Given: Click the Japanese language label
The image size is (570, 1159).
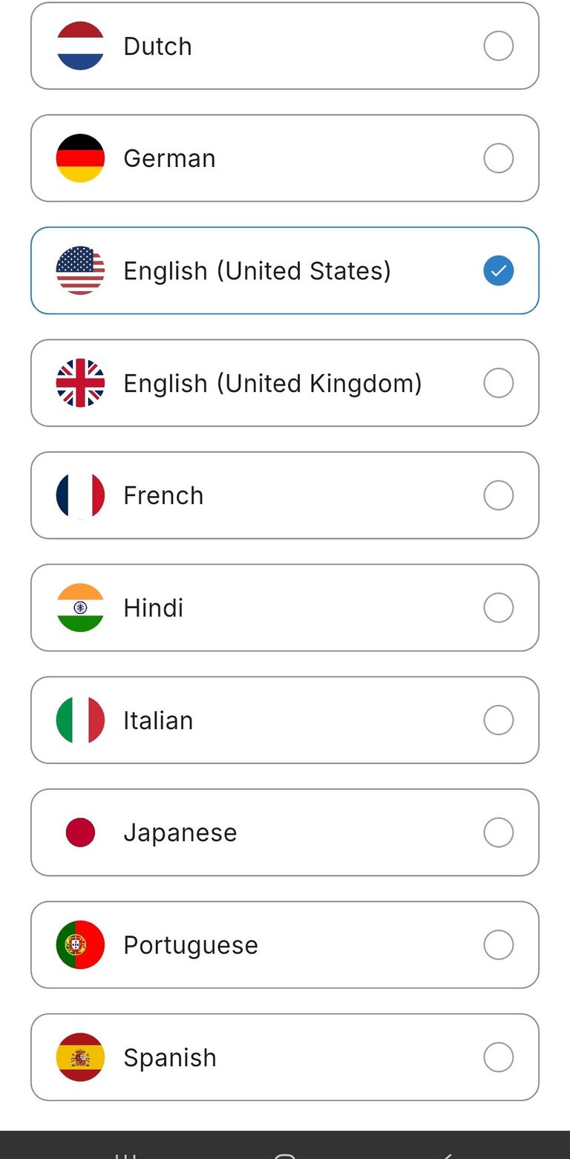Looking at the screenshot, I should (x=180, y=832).
